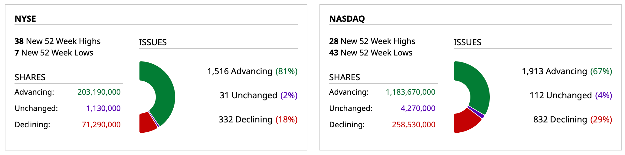Click NYSE unchanged shares value 1,130,000
Viewport: 625px width, 155px height.
(103, 108)
